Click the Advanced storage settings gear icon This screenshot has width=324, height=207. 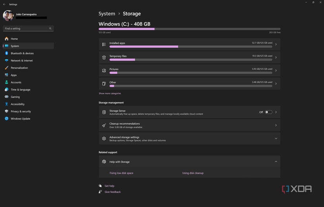[x=104, y=138]
